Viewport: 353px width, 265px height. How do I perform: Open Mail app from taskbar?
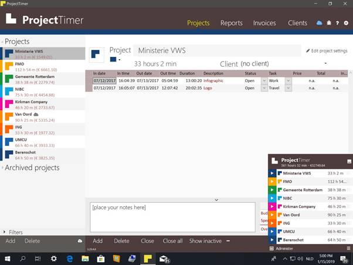(x=164, y=259)
